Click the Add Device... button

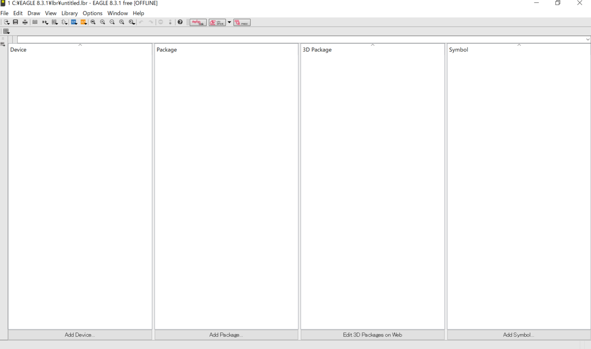point(80,335)
